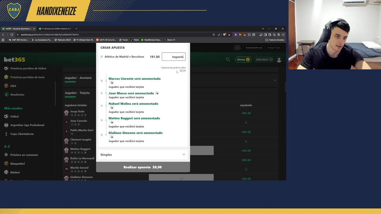
Task: Switch to bet365 browser tab
Action: 18,29
